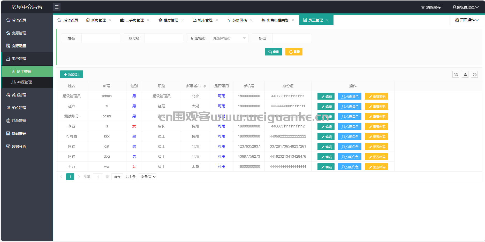Reset password for cat account
This screenshot has height=242, width=485.
[x=377, y=147]
